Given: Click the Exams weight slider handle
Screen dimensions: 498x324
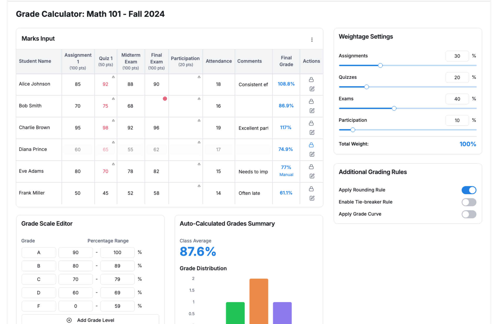Looking at the screenshot, I should pyautogui.click(x=394, y=109).
